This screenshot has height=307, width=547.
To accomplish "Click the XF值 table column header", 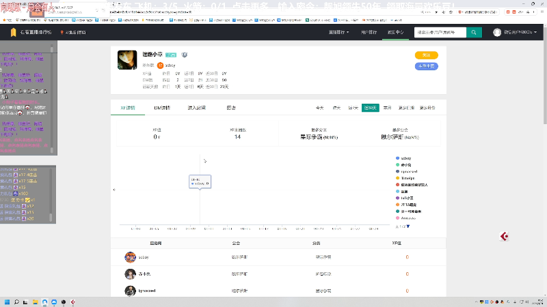I will 397,244.
